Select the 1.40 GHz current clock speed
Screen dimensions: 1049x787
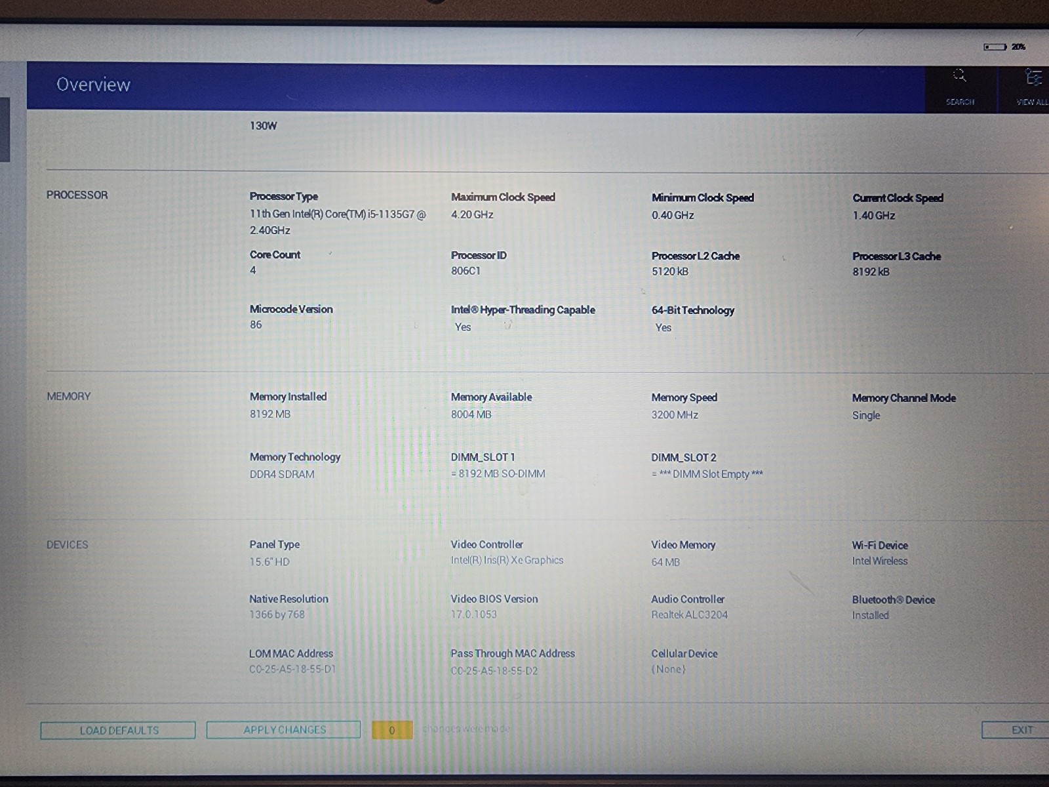pyautogui.click(x=874, y=215)
